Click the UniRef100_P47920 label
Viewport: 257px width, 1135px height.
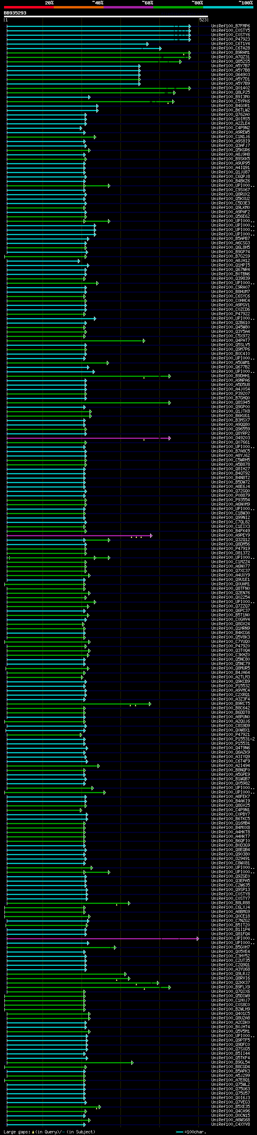230,646
